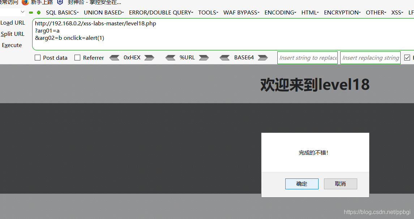Click Load URL button
Viewport: 414px width, 219px height.
[13, 23]
